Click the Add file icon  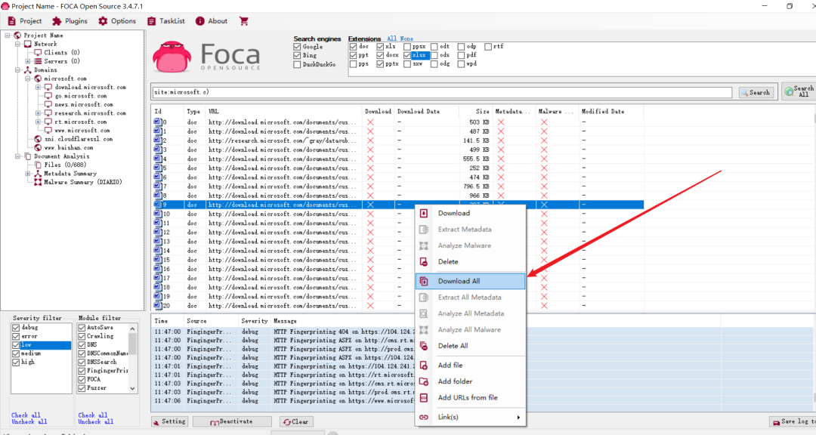[424, 366]
